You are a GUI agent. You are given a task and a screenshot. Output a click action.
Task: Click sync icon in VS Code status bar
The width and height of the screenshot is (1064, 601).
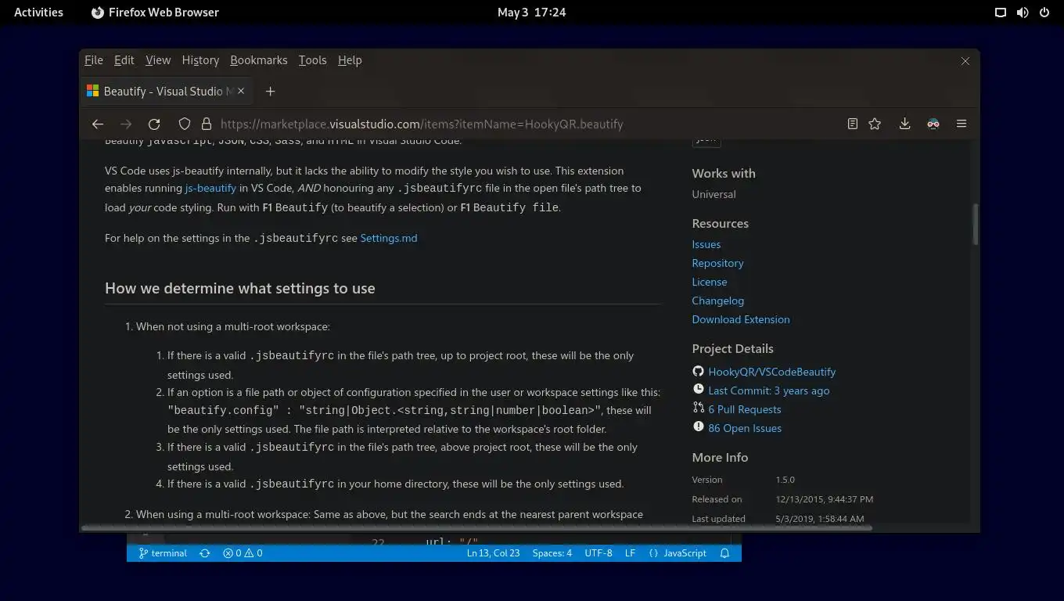(x=204, y=553)
